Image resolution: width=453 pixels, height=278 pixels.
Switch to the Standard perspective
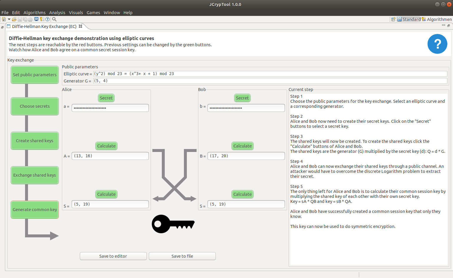[x=409, y=19]
